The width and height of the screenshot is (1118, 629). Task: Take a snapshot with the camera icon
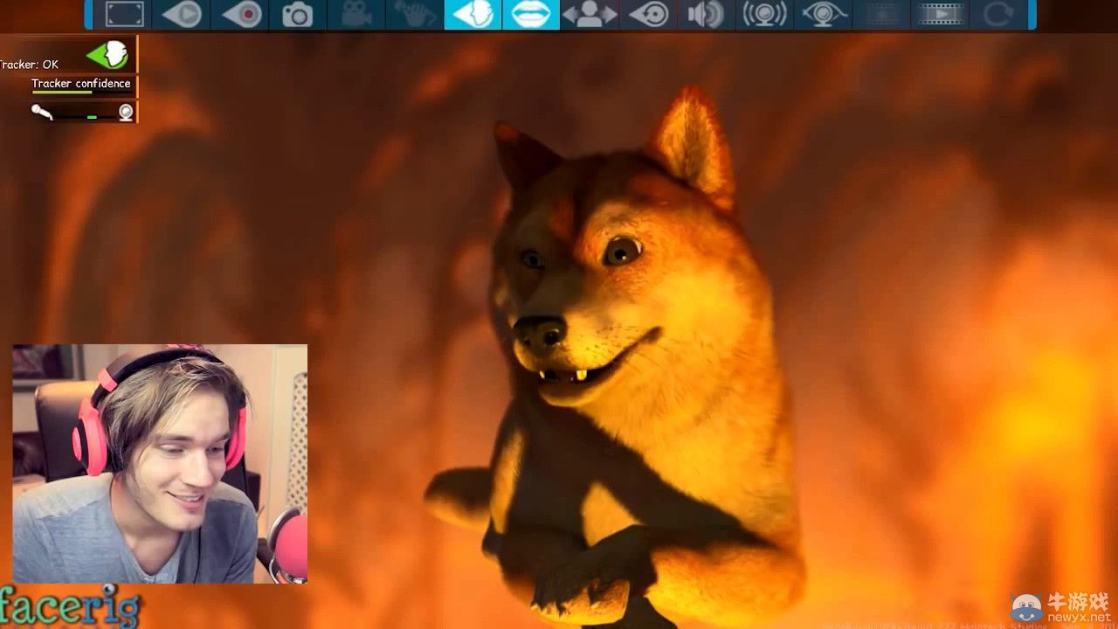point(298,14)
